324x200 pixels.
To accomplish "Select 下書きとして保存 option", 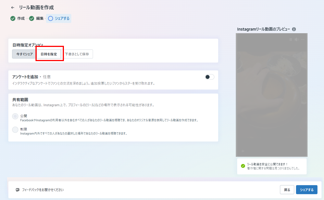I will point(77,54).
